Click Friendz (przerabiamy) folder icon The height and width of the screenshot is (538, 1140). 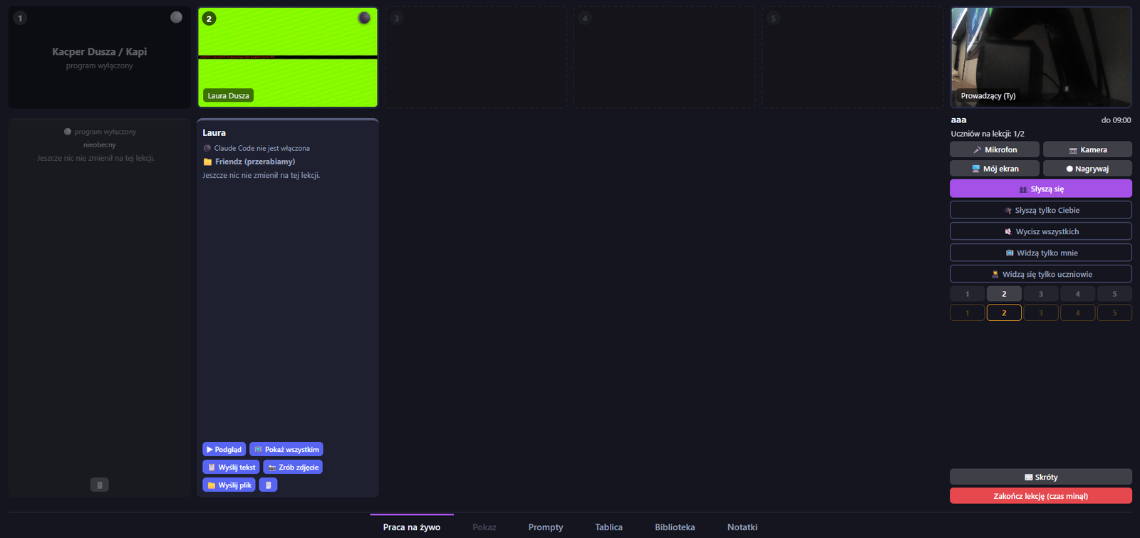[x=207, y=162]
